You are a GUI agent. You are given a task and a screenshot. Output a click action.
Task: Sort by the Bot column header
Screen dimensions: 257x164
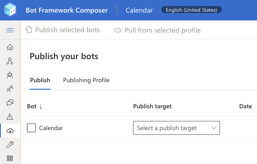click(x=35, y=106)
